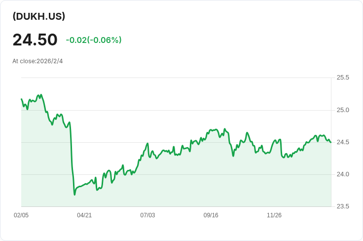Select the 02/05 date axis label
Image resolution: width=363 pixels, height=241 pixels.
[21, 215]
